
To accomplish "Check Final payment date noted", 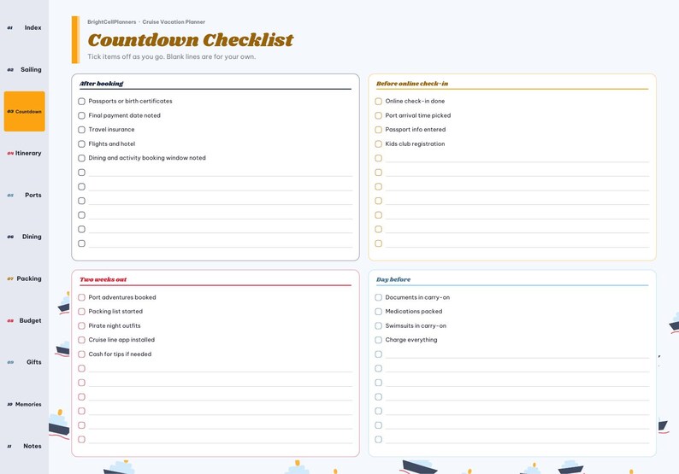I will click(x=81, y=115).
